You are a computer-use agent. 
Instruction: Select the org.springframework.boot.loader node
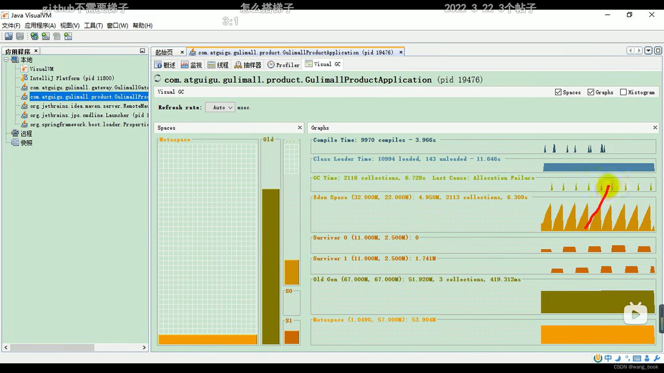coord(89,124)
